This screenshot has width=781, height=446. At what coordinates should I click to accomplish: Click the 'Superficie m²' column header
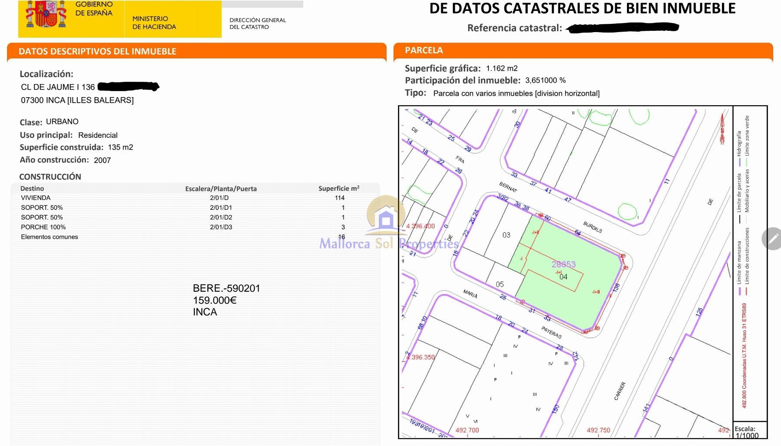(339, 189)
